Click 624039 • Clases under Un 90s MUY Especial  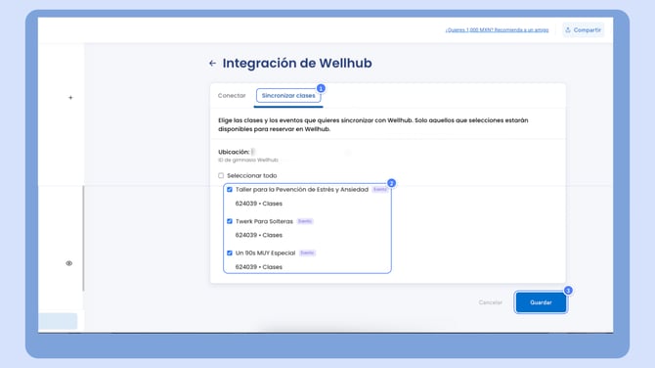[258, 267]
